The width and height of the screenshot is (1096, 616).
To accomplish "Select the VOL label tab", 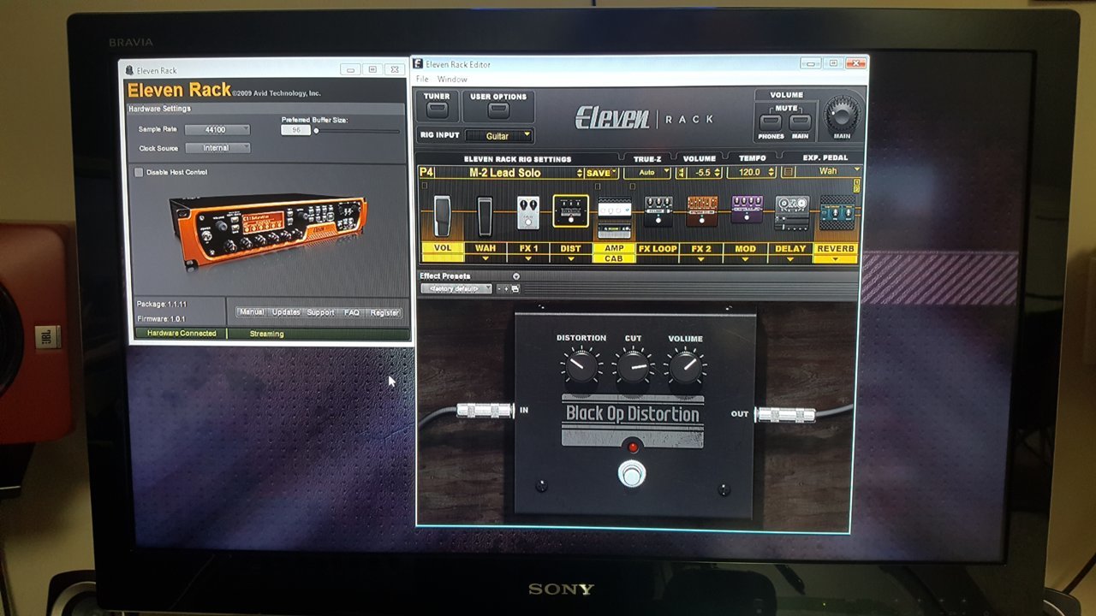I will tap(442, 248).
